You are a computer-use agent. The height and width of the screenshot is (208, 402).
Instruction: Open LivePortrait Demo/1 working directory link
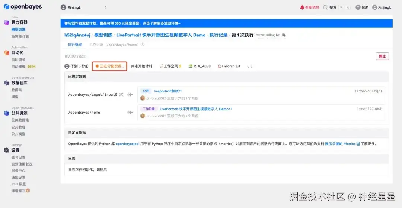[x=196, y=109]
